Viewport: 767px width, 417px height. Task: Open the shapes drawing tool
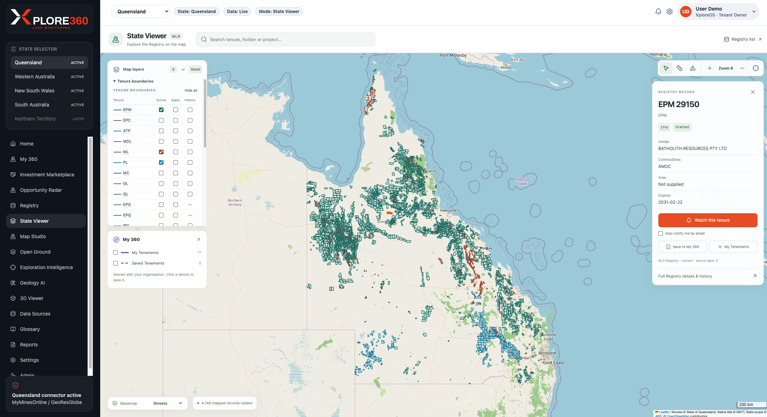point(693,68)
